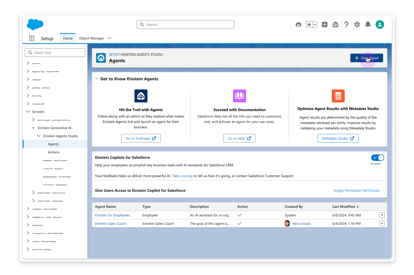414x275 pixels.
Task: Open the Take a survey link
Action: pyautogui.click(x=182, y=176)
